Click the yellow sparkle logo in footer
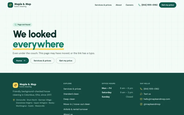184x115 pixels. [x=16, y=85]
